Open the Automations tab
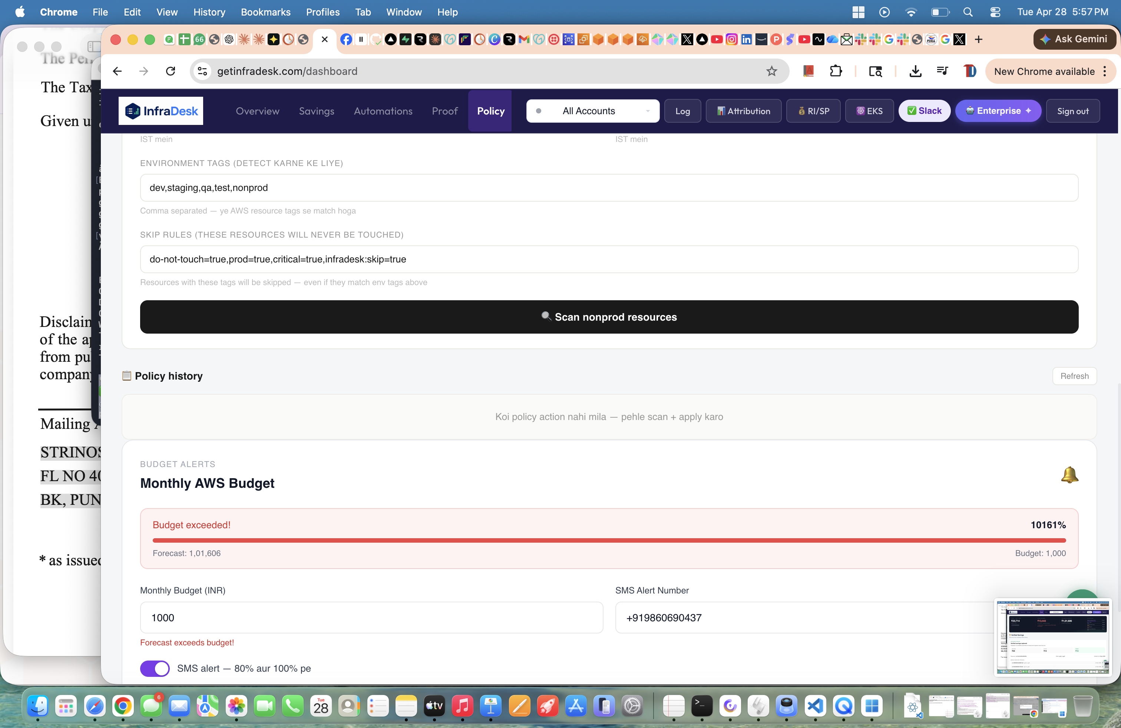The width and height of the screenshot is (1121, 728). (383, 111)
